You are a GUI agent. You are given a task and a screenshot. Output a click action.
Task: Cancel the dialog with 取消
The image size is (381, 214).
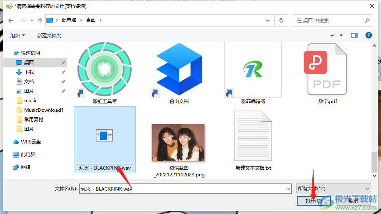coord(354,201)
